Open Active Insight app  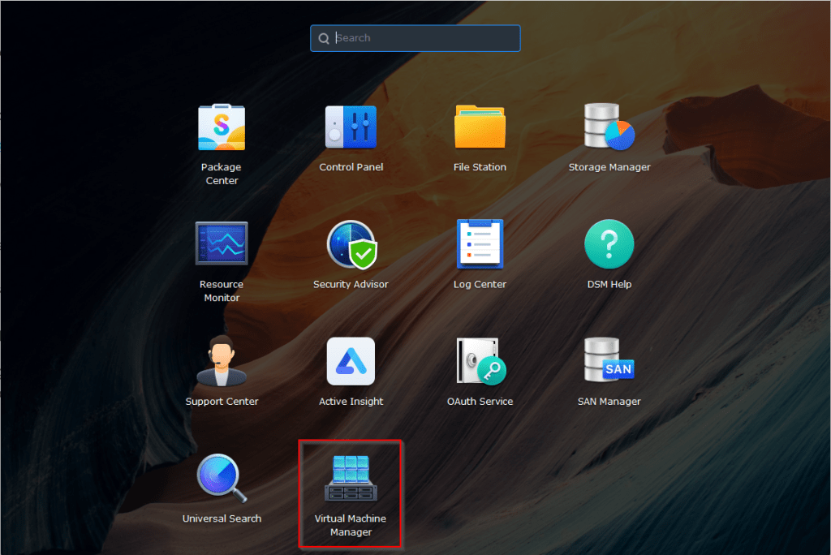click(351, 361)
